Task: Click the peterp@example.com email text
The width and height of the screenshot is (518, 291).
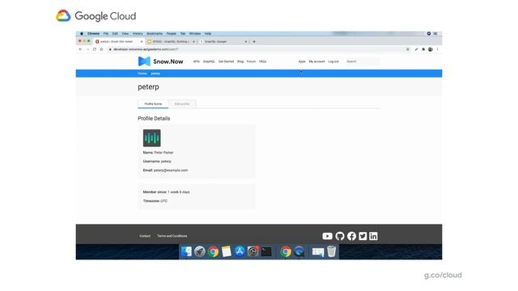Action: [171, 171]
